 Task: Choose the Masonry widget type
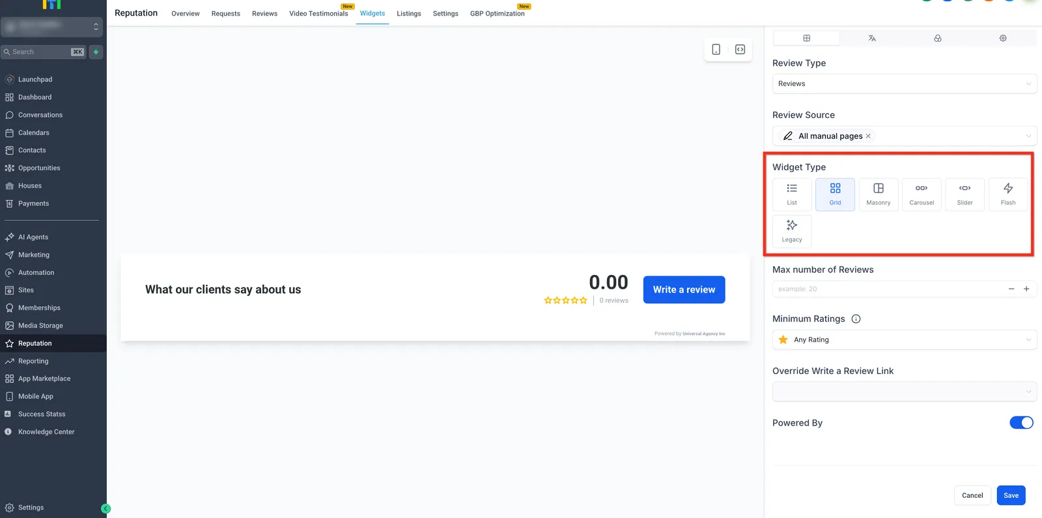(879, 194)
